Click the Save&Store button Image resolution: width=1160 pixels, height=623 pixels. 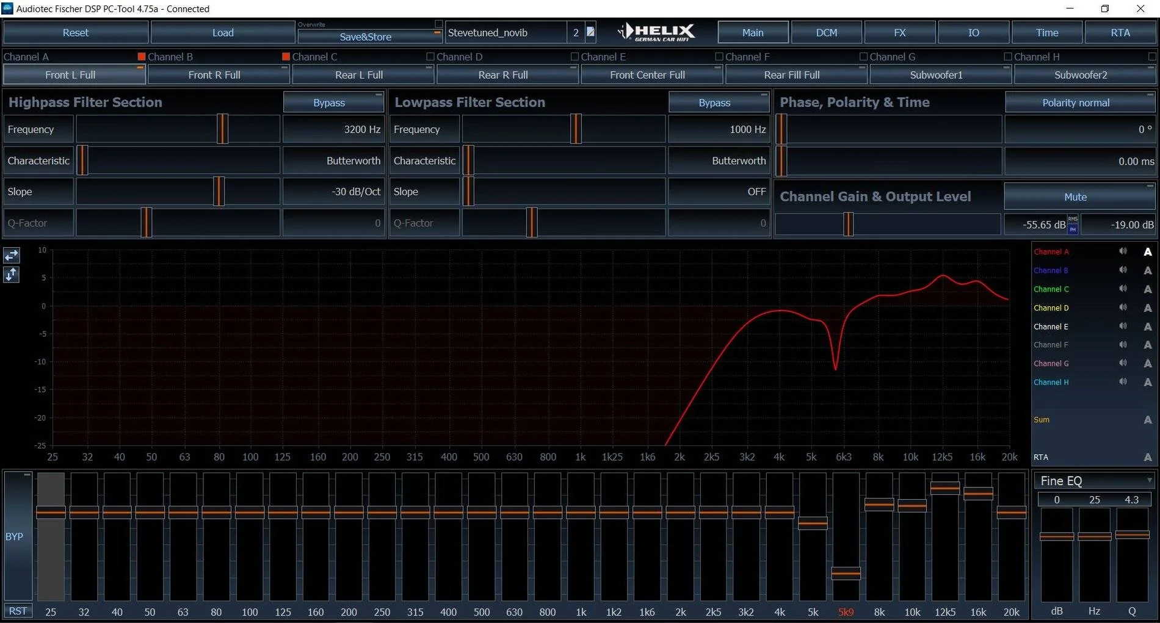[369, 37]
